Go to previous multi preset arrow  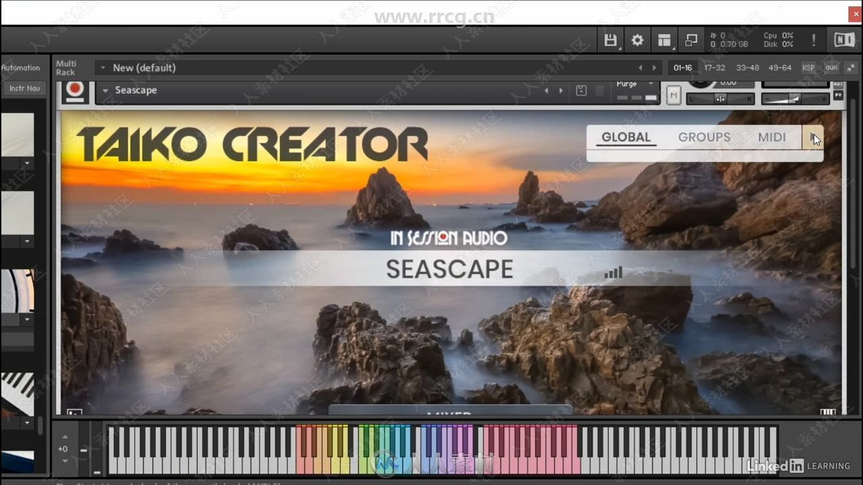point(641,67)
